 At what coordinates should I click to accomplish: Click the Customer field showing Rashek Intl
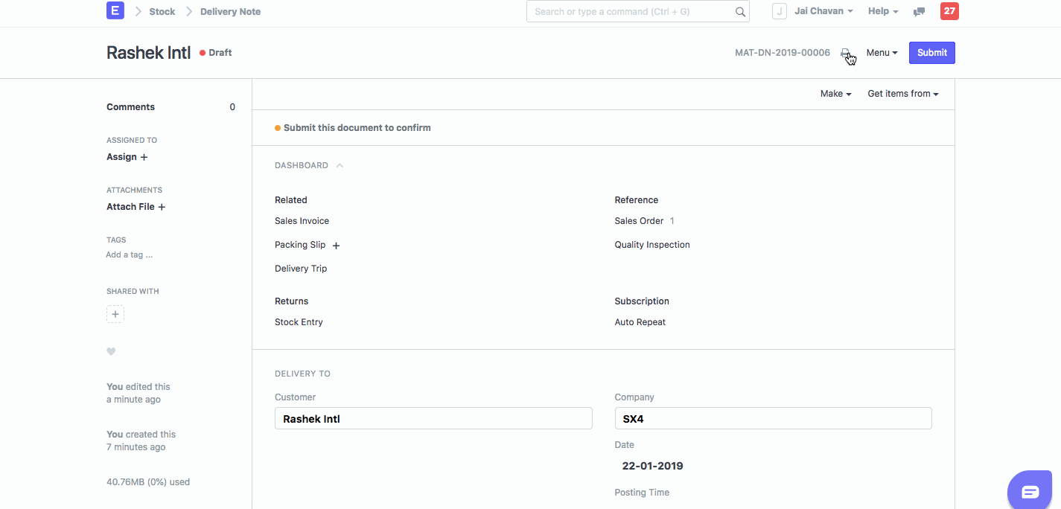[433, 418]
